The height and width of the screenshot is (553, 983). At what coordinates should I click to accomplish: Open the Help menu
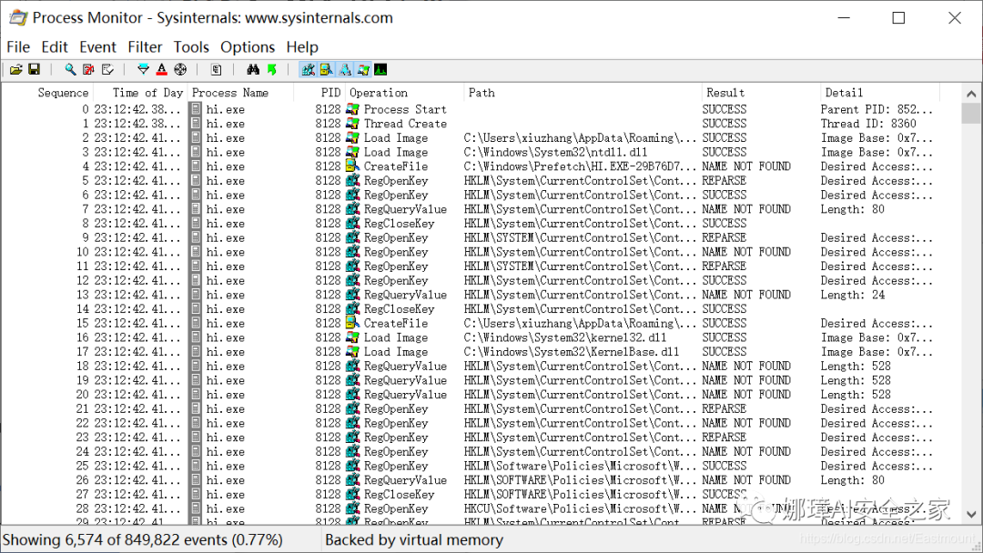click(x=302, y=47)
